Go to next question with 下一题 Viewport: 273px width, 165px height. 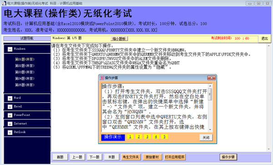94,157
